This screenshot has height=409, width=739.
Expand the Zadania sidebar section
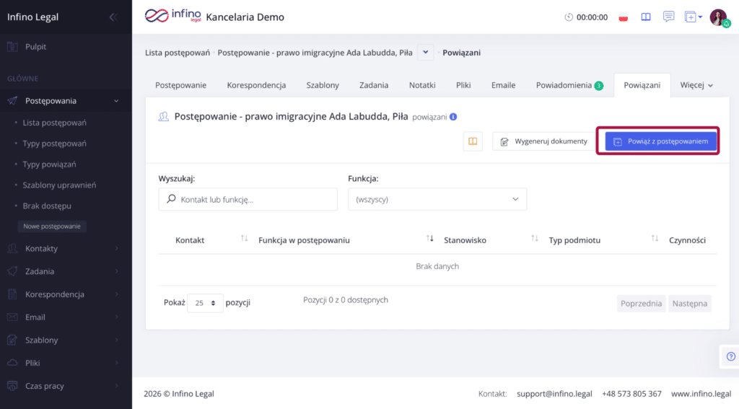coord(116,271)
